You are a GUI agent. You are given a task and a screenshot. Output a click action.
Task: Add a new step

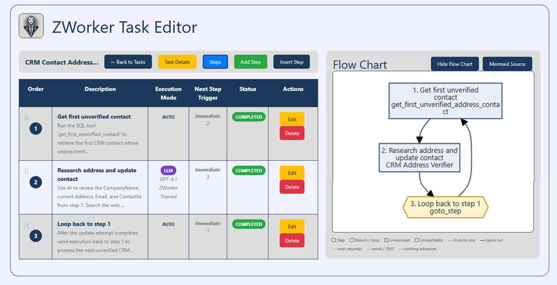[x=251, y=62]
